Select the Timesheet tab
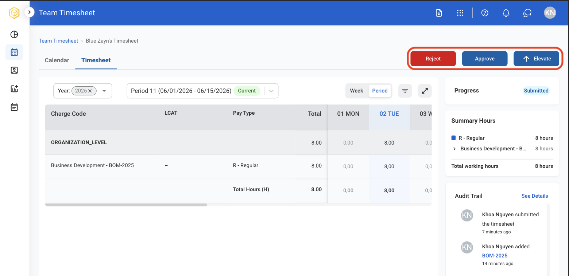This screenshot has width=569, height=276. pos(96,60)
